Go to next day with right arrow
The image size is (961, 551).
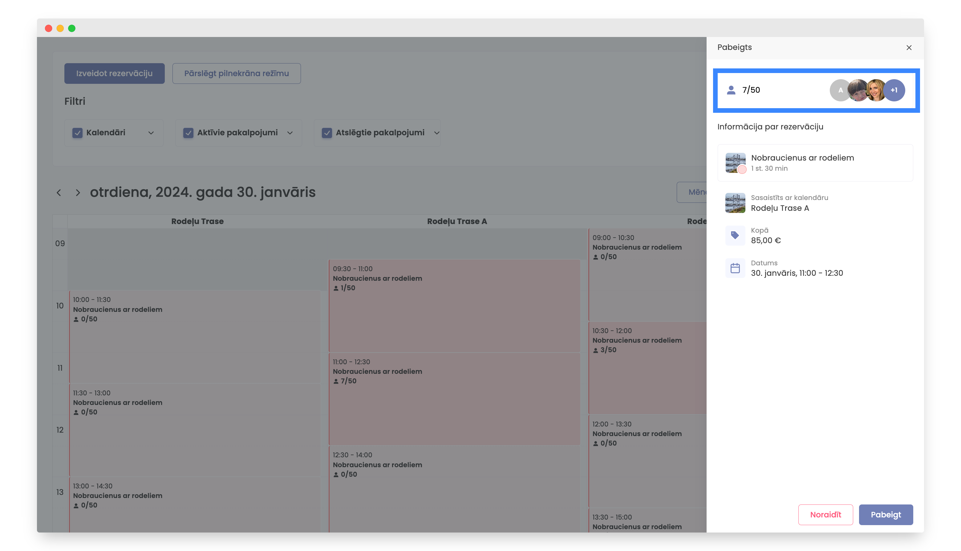(x=78, y=193)
